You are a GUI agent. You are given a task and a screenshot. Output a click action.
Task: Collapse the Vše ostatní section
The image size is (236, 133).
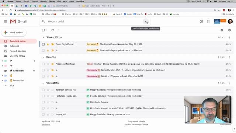(44, 83)
